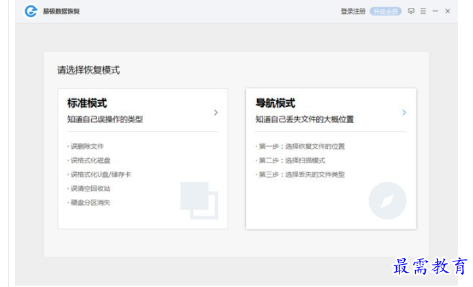Close the 易极数据恢复 window
Screen dimensions: 473x287
[447, 11]
